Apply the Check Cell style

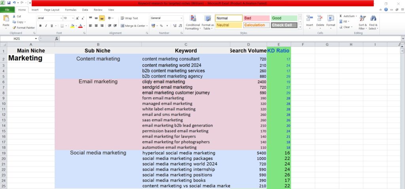point(284,25)
